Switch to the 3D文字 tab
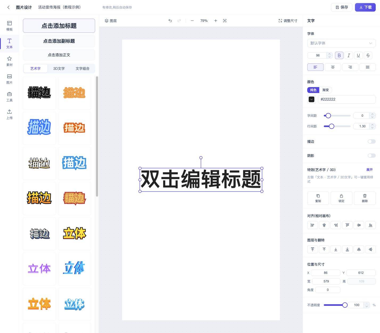380x333 pixels. click(59, 68)
